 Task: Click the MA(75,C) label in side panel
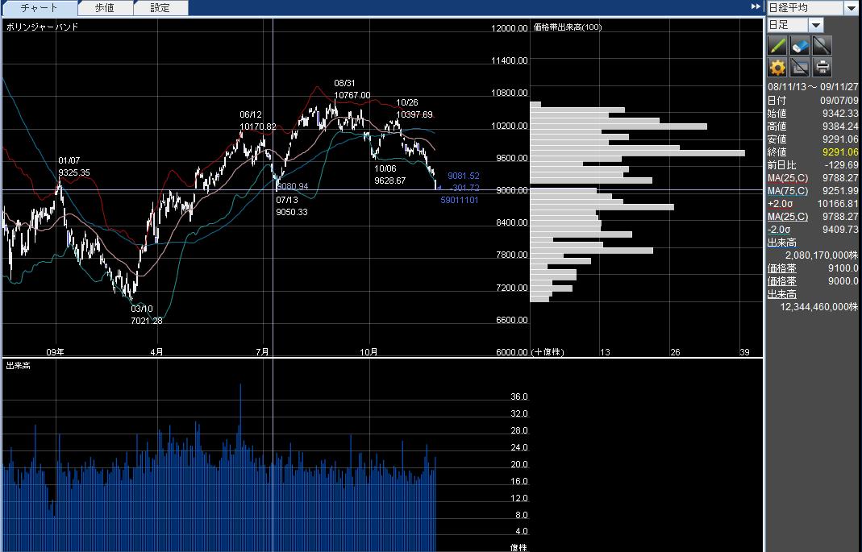pos(788,191)
